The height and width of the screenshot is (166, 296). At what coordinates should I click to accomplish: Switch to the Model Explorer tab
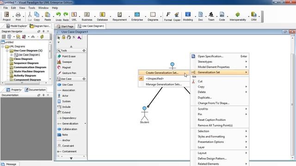click(17, 26)
